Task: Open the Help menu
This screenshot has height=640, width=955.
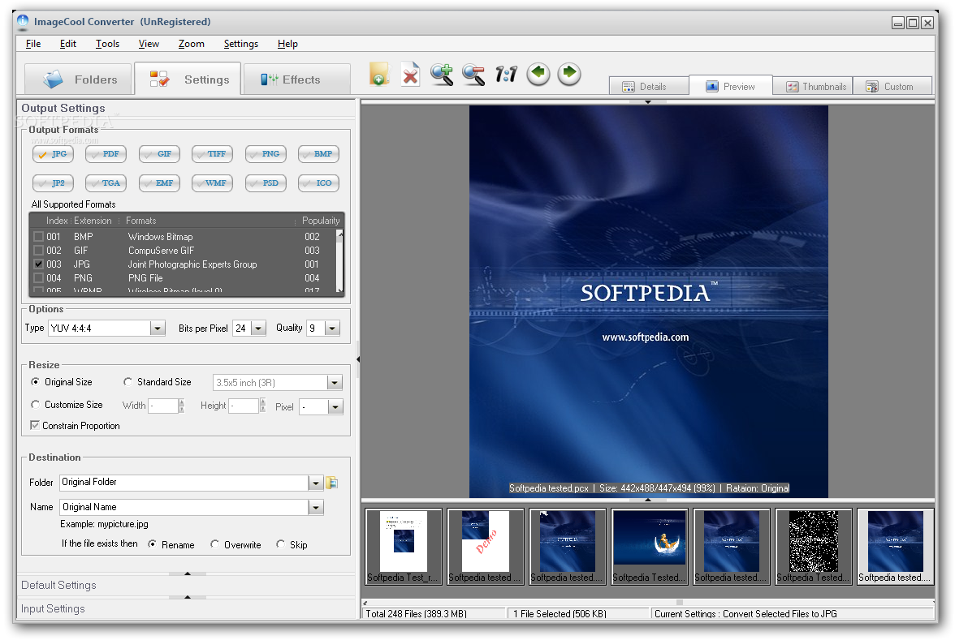Action: tap(287, 44)
